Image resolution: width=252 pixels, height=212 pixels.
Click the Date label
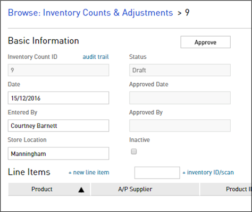tap(14, 84)
